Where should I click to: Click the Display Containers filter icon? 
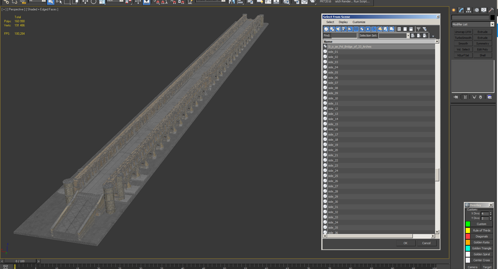click(x=380, y=29)
